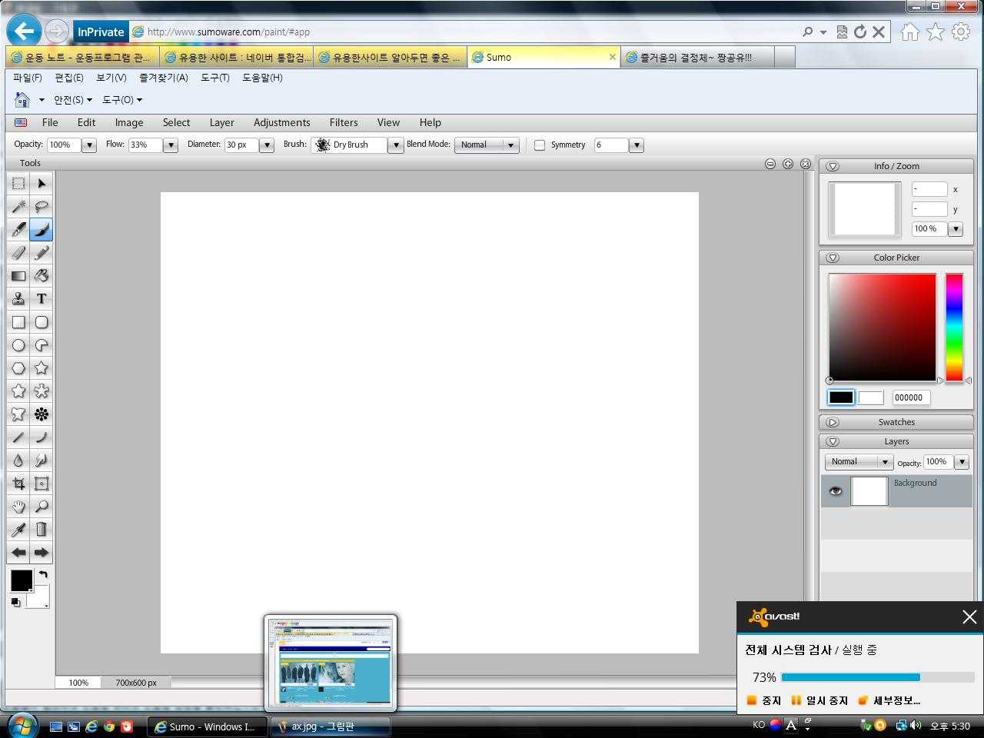The width and height of the screenshot is (984, 738).
Task: Select the Move arrow tool
Action: click(x=42, y=184)
